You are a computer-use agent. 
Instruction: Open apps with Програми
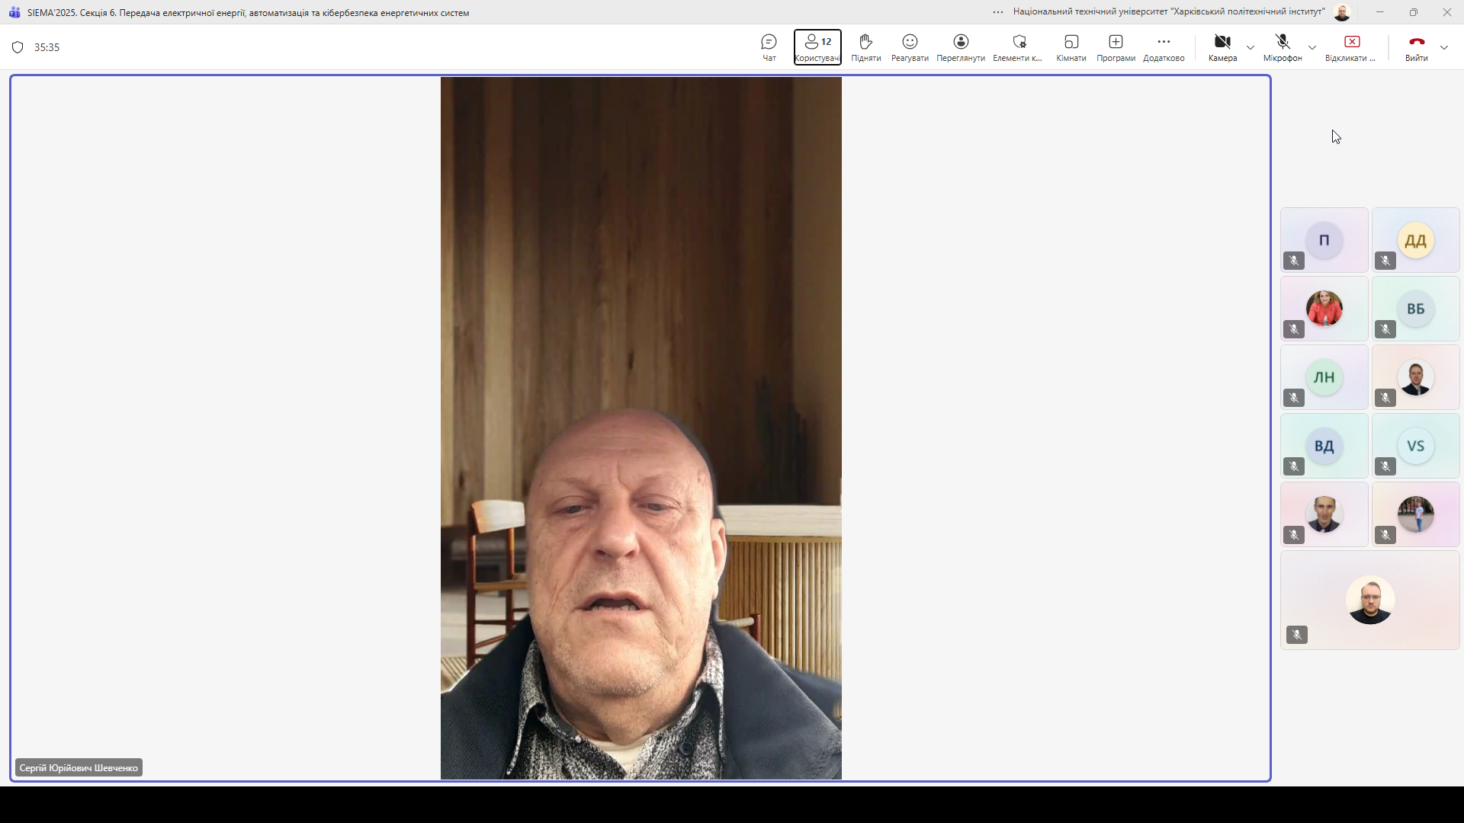click(x=1115, y=46)
